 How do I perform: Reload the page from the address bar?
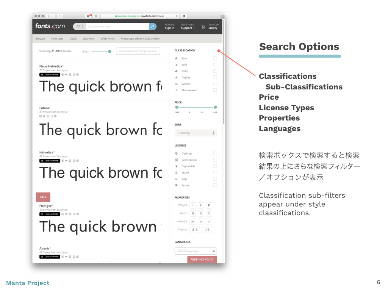177,16
